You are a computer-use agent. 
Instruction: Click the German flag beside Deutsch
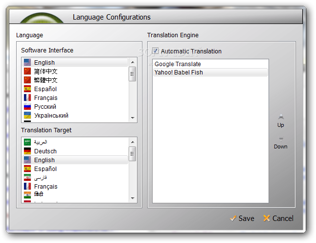point(27,151)
